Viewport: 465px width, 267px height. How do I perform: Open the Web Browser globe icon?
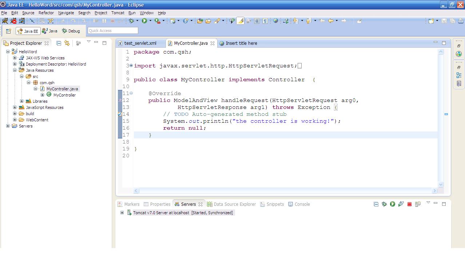(x=275, y=21)
